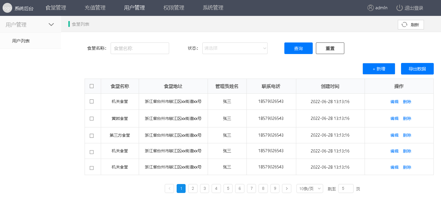
Task: Click 退出登录 link
Action: tap(414, 8)
